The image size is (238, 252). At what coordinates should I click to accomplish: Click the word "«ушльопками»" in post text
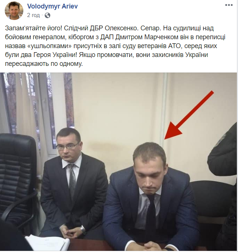coord(50,46)
